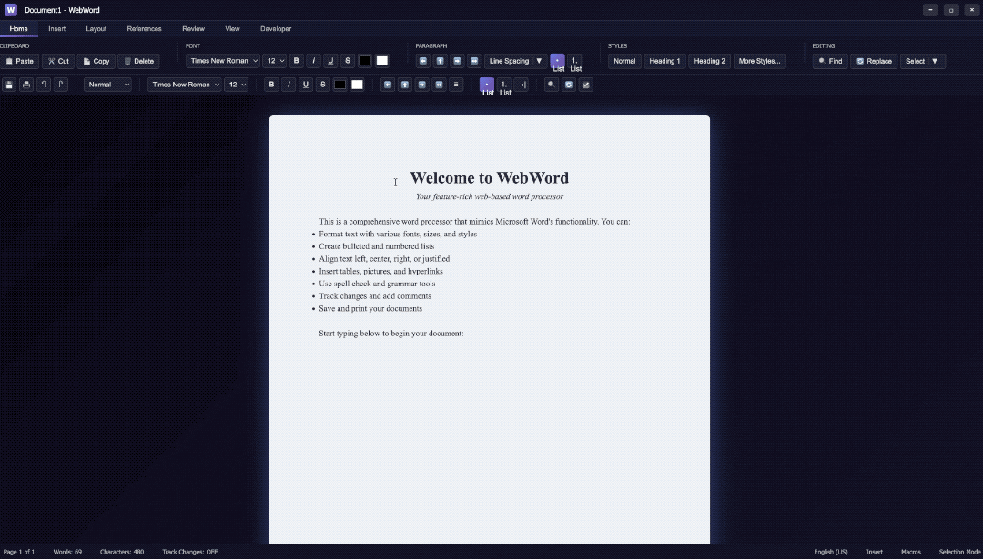Toggle Strikethrough in the Font ribbon group
The width and height of the screenshot is (983, 559).
click(x=348, y=61)
